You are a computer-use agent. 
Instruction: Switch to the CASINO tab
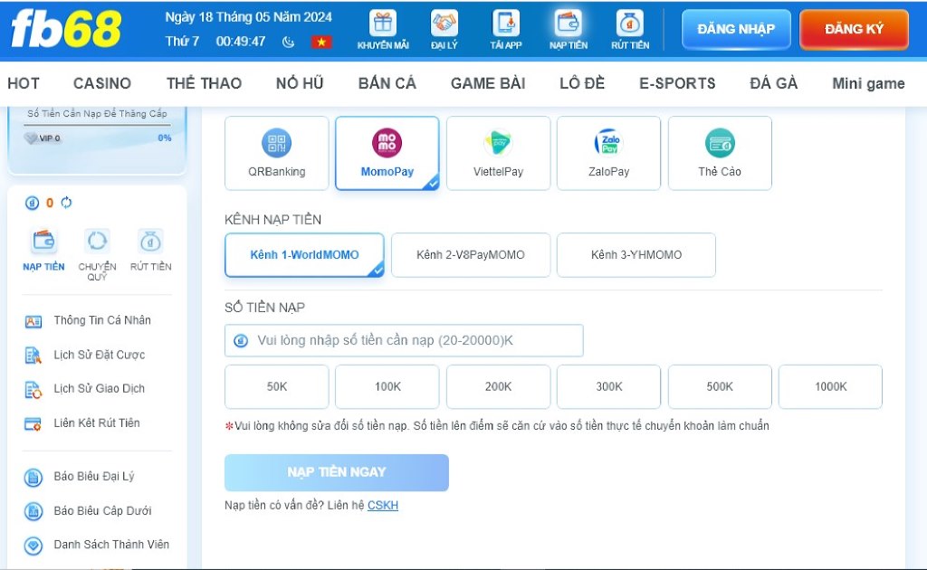point(101,83)
